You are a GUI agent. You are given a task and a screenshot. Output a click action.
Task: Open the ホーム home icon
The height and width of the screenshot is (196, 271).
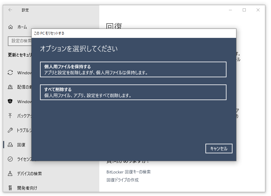pos(11,27)
